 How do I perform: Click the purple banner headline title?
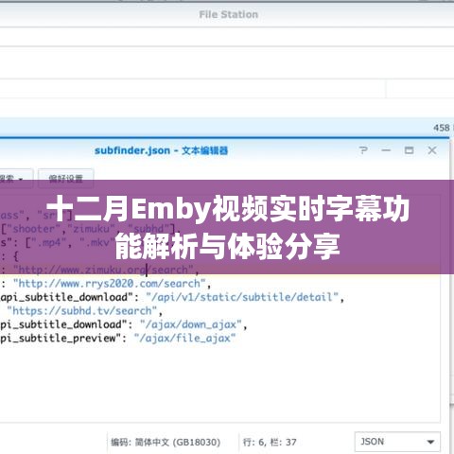click(228, 227)
